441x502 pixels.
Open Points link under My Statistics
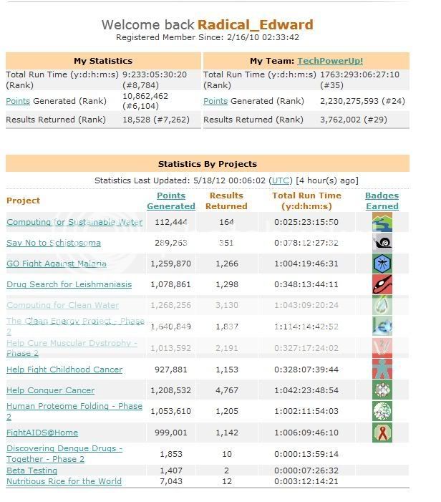point(18,101)
